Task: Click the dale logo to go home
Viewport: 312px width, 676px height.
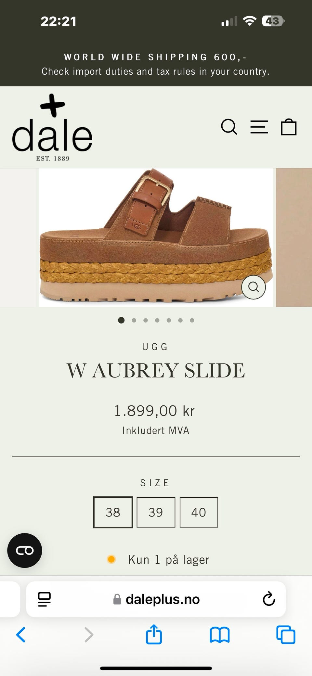Action: (x=52, y=128)
